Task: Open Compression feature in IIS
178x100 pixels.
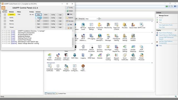Action: 83,47
